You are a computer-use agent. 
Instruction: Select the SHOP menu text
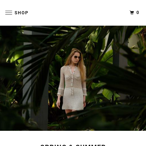pos(21,13)
